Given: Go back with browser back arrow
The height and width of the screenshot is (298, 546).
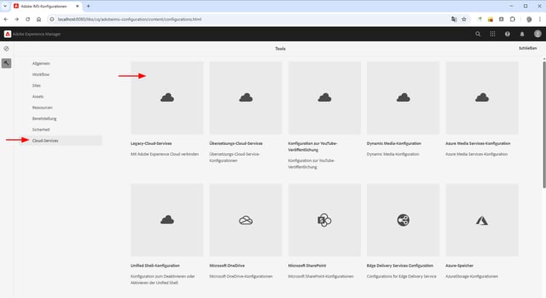Looking at the screenshot, I should tap(6, 19).
